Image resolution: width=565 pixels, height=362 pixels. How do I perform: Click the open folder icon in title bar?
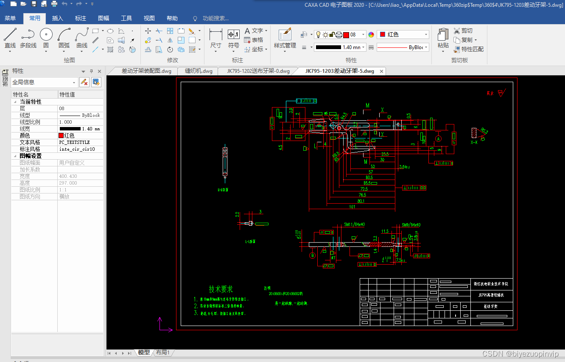click(x=23, y=4)
